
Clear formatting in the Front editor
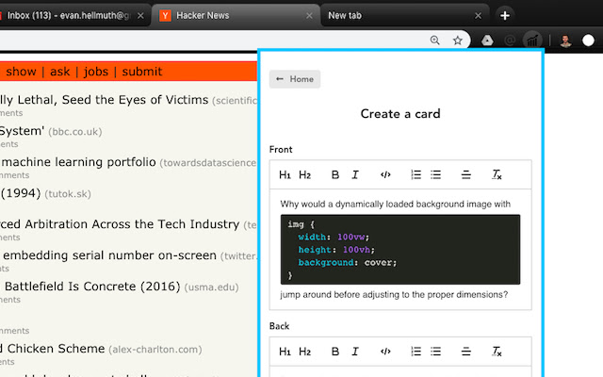tap(497, 174)
